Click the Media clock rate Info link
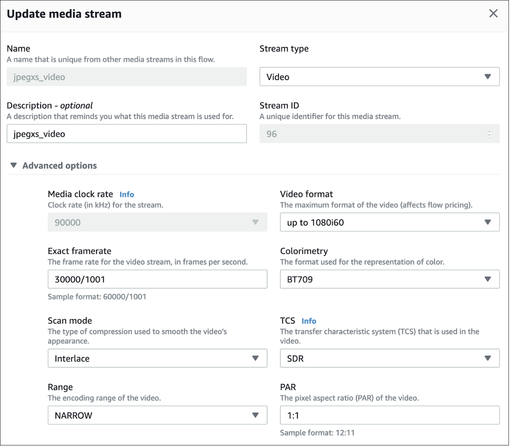 [127, 194]
